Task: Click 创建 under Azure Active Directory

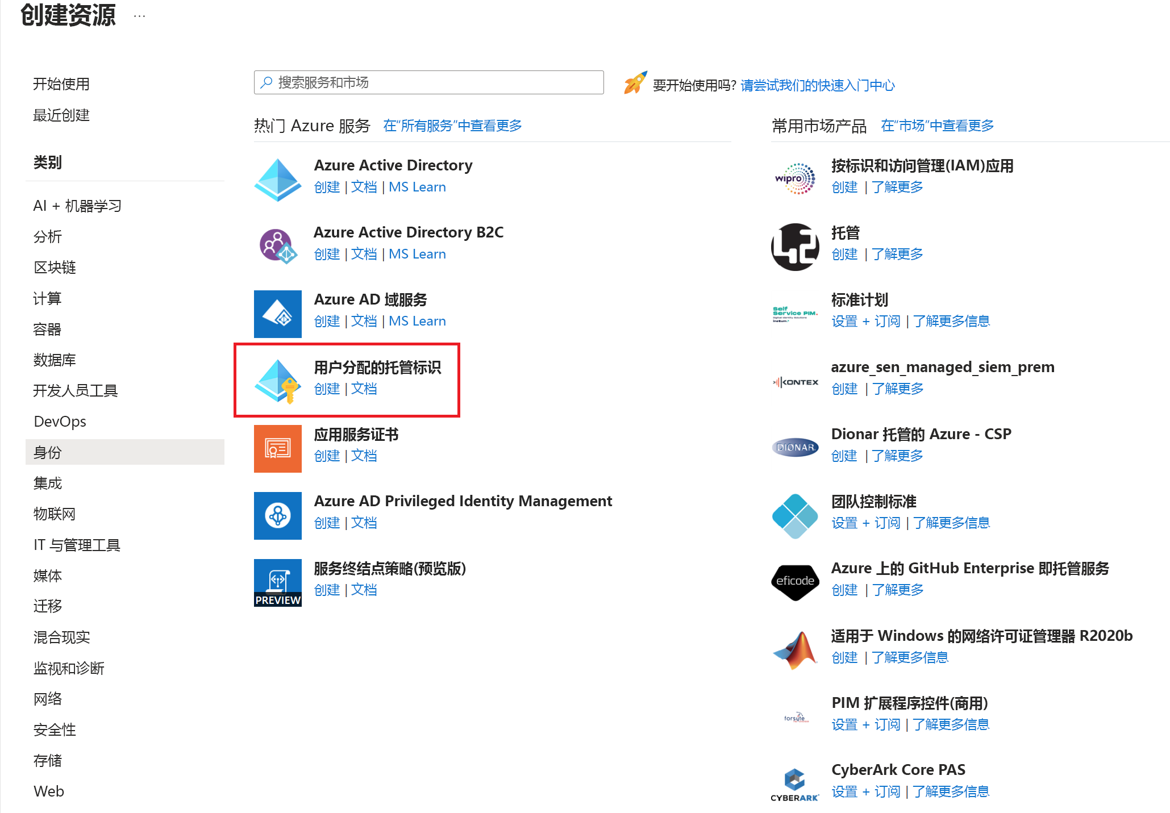Action: coord(327,187)
